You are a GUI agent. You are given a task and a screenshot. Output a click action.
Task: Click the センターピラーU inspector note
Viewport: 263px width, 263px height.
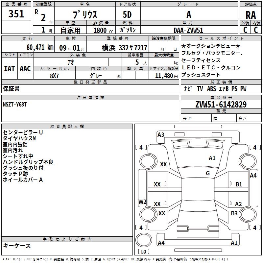23,132
